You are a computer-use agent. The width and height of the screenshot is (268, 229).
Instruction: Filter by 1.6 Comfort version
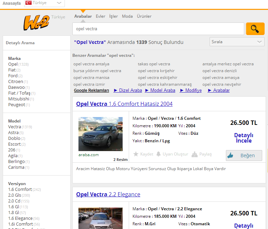(20, 189)
